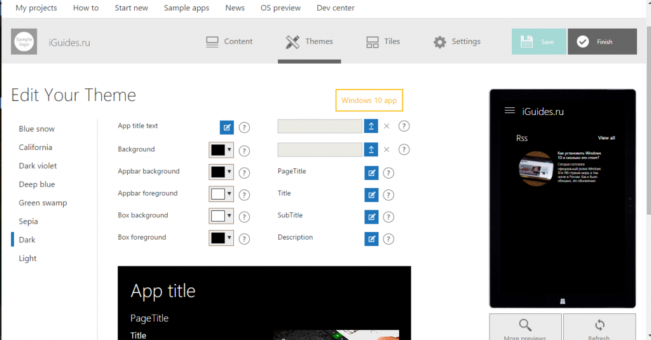Show help for Appbar background
The image size is (651, 340).
[245, 173]
